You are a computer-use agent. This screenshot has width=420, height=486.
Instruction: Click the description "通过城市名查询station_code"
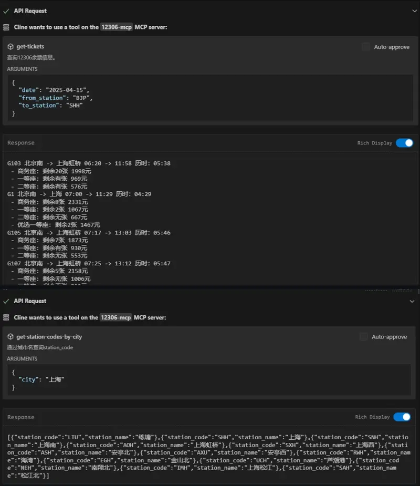(x=40, y=347)
